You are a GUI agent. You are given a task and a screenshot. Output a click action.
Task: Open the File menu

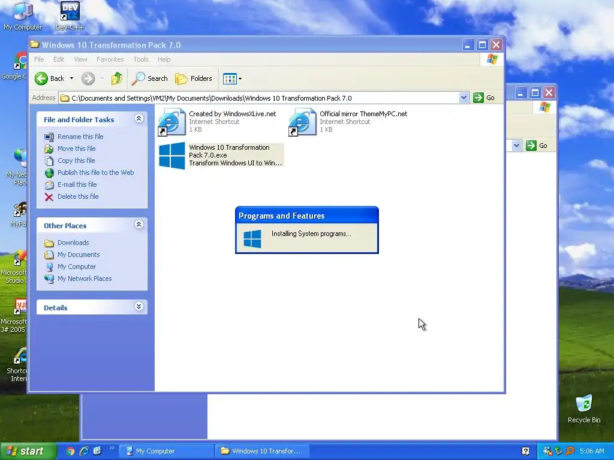click(x=39, y=59)
